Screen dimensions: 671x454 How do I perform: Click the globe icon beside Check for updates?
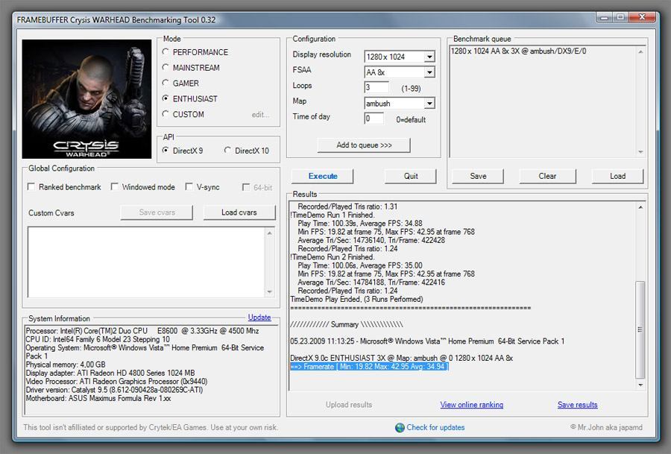400,427
